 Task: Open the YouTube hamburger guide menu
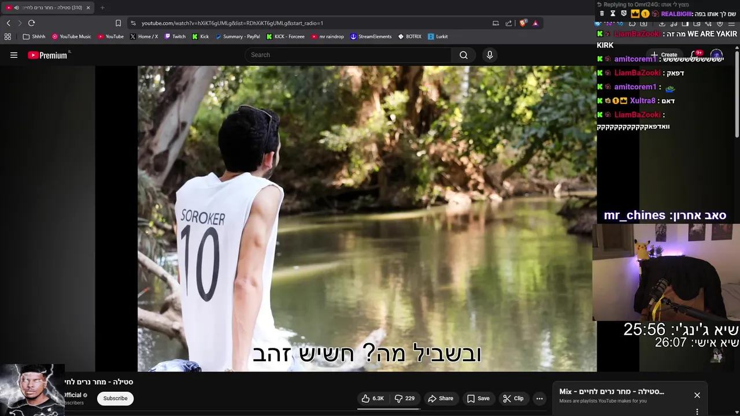coord(14,55)
